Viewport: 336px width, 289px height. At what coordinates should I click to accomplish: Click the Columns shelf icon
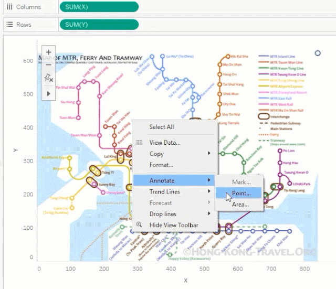tap(9, 7)
